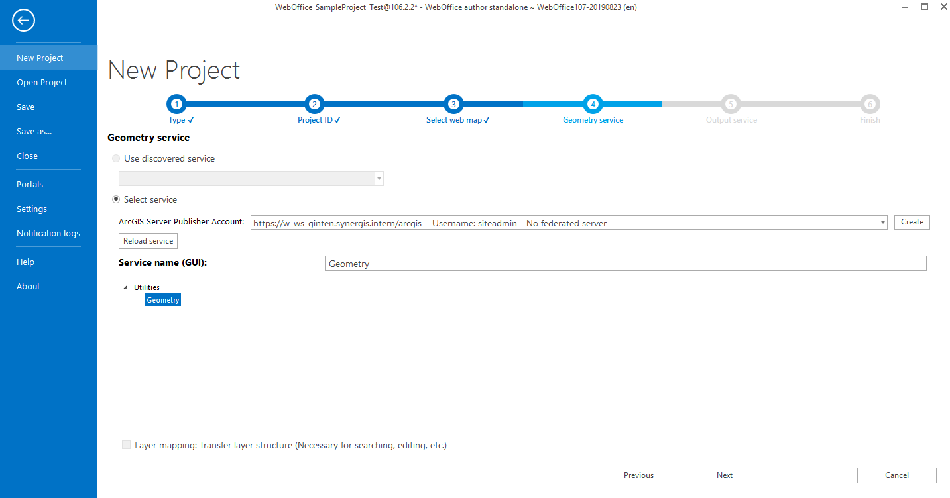
Task: Select the Use discovered service option
Action: tap(116, 158)
